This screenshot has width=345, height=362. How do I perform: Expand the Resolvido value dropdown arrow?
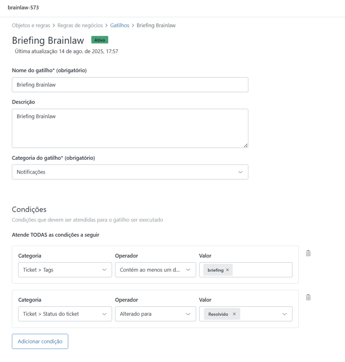tap(284, 314)
